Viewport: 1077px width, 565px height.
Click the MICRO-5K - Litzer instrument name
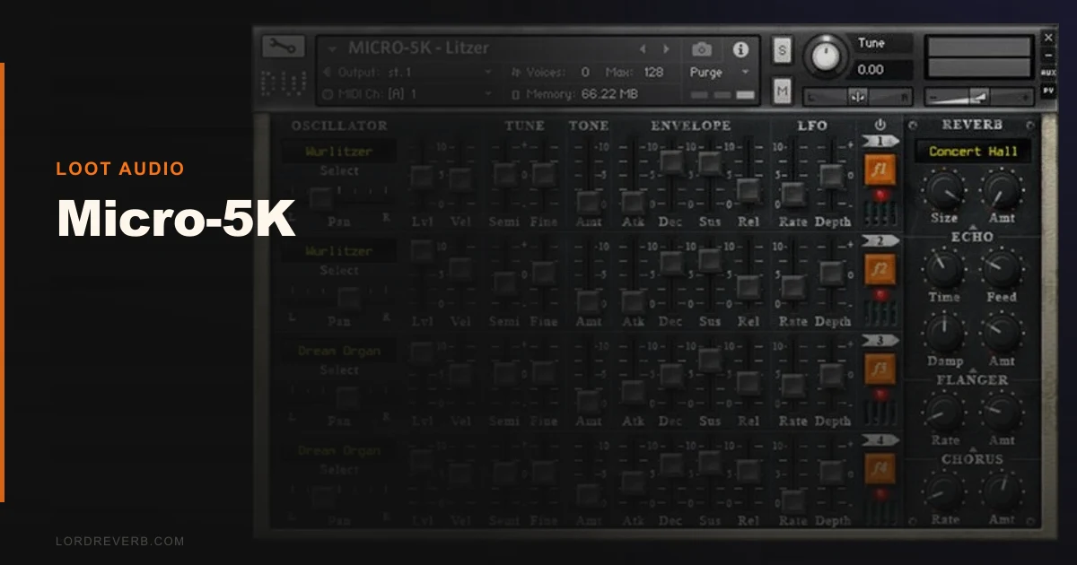click(418, 48)
